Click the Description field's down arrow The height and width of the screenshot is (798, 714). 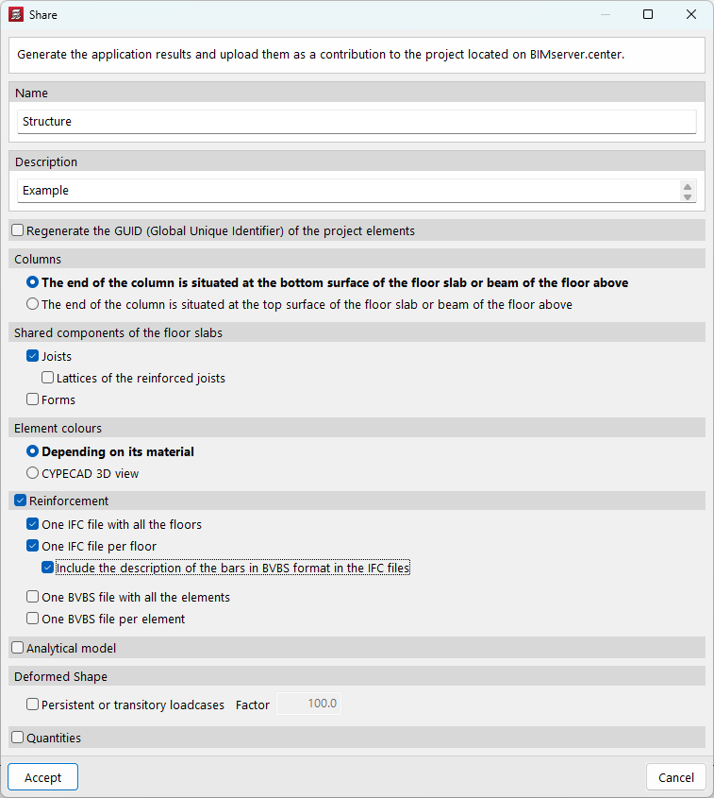pyautogui.click(x=688, y=196)
